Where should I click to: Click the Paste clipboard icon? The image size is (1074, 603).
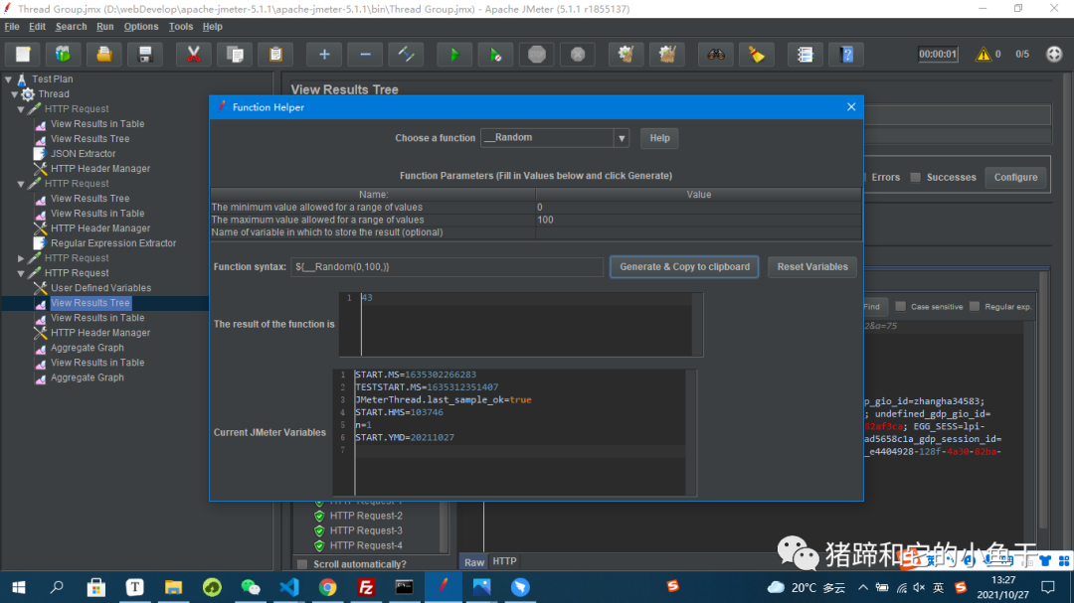coord(275,54)
